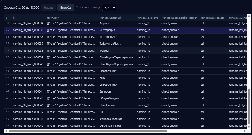
Task: Select cell naming_1c_train_000041
Action: (28, 71)
